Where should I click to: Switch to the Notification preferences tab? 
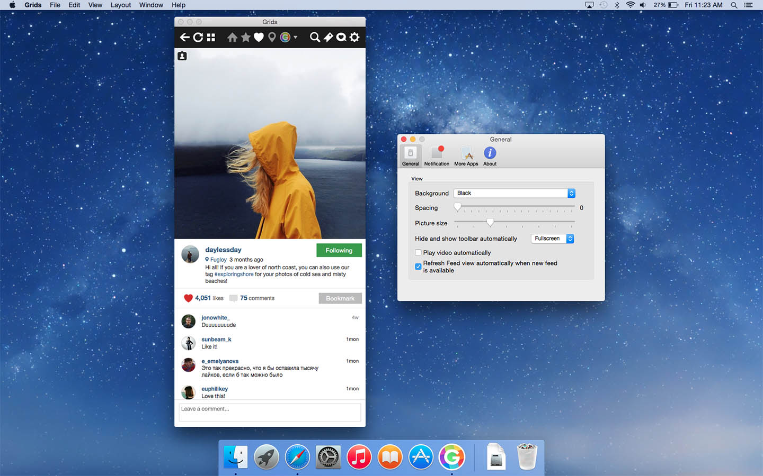[x=437, y=156]
